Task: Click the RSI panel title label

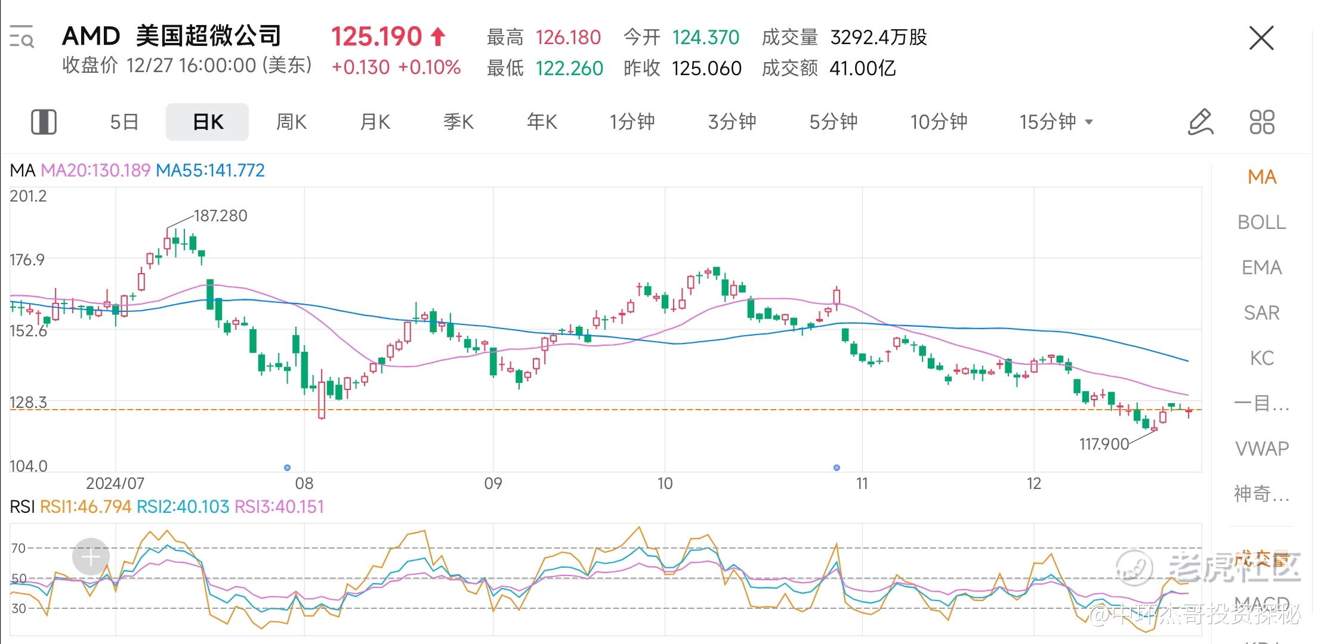Action: (22, 507)
